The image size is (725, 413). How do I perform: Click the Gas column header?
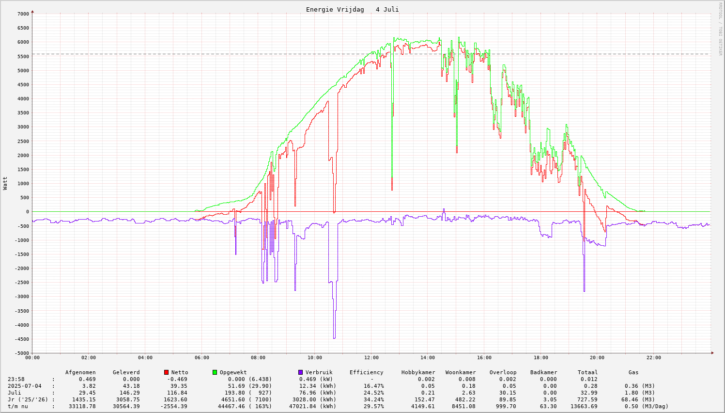pyautogui.click(x=633, y=372)
